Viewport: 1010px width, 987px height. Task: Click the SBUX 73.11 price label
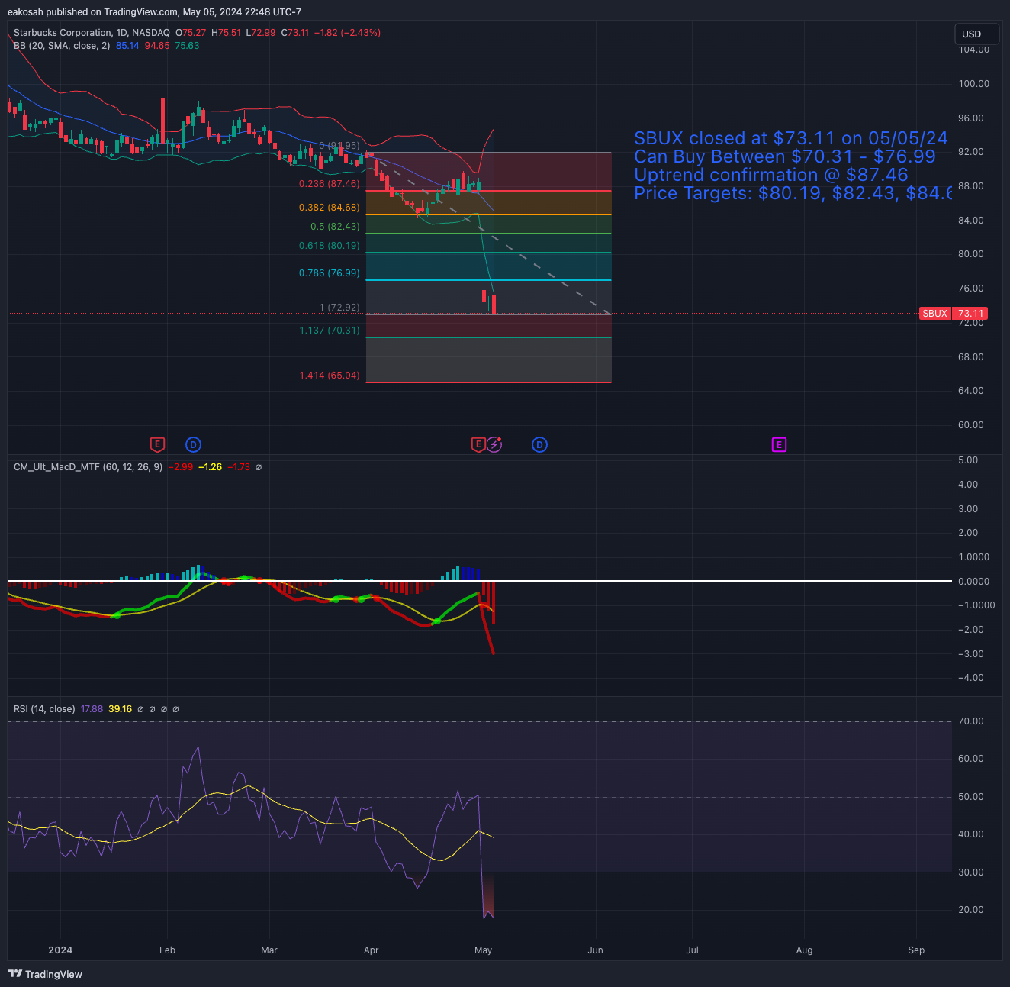point(954,314)
